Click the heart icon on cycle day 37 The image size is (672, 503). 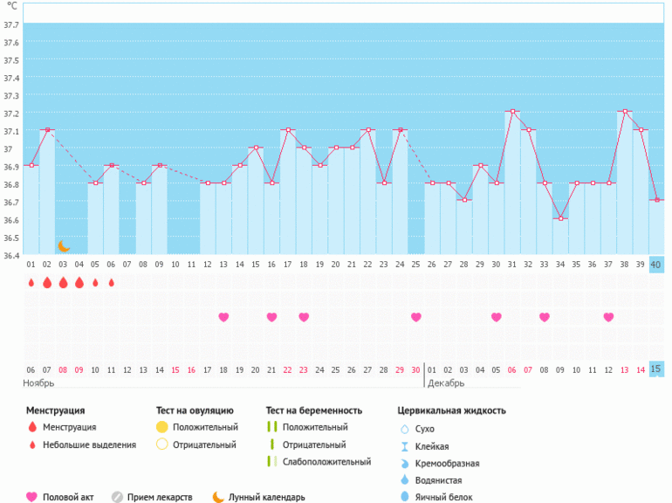tap(608, 317)
